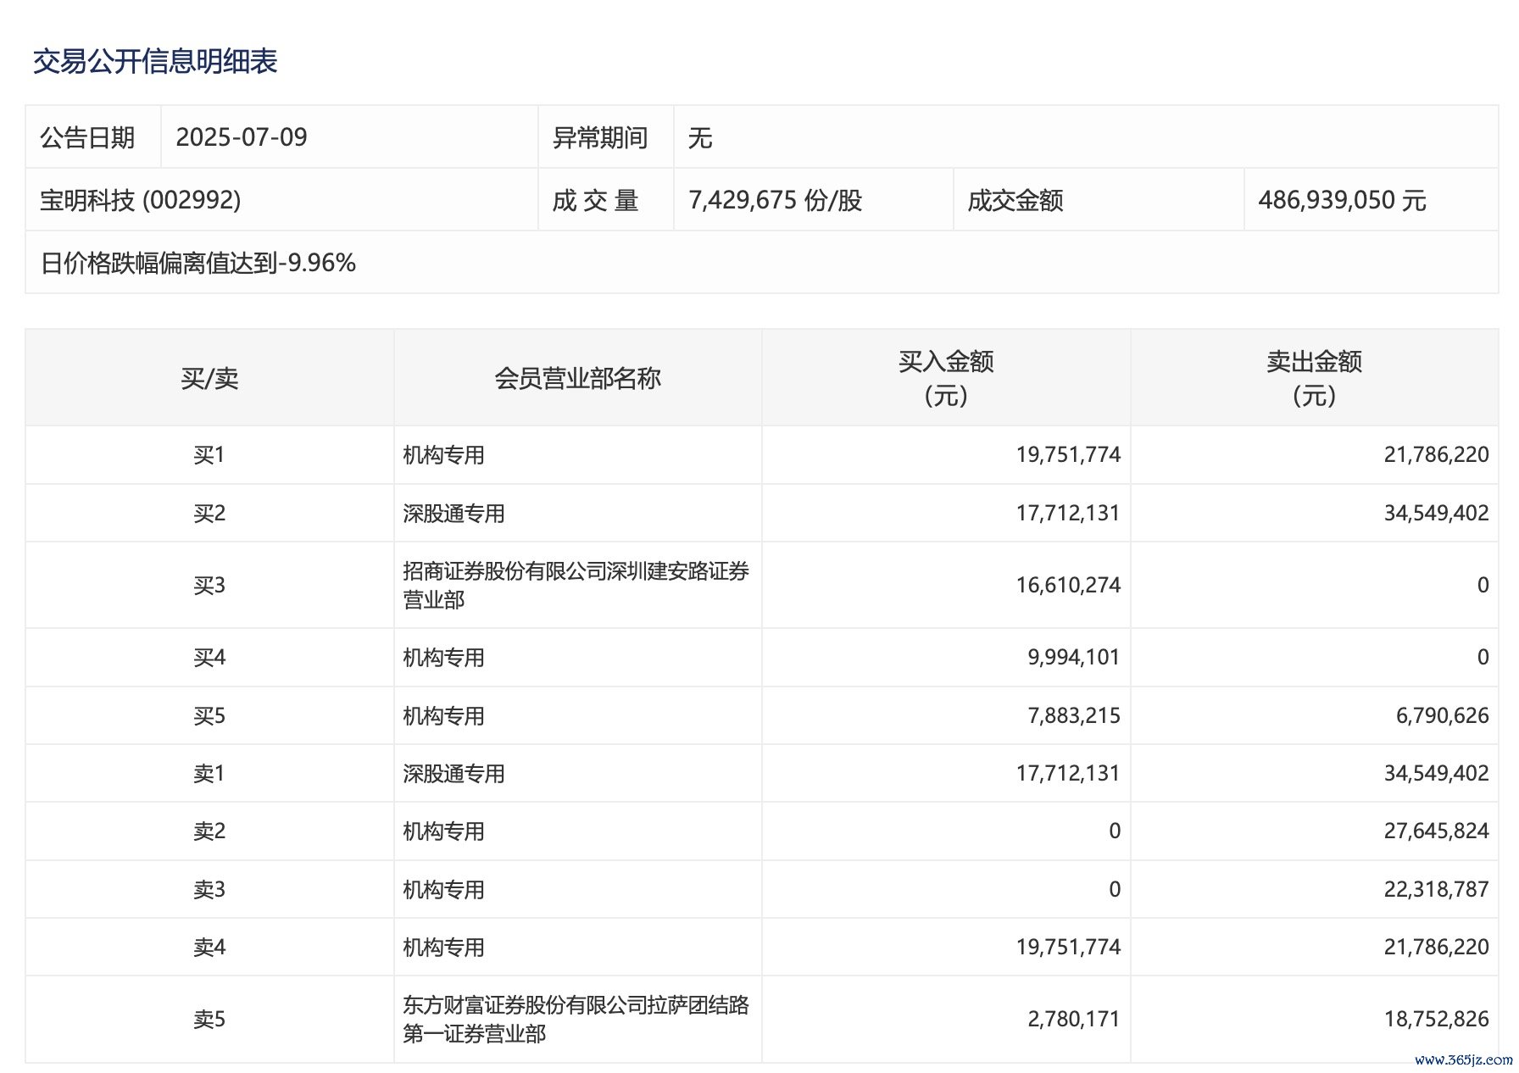Click turnover value 486,939,050 元
Screen dimensions: 1519x1073
[1342, 200]
